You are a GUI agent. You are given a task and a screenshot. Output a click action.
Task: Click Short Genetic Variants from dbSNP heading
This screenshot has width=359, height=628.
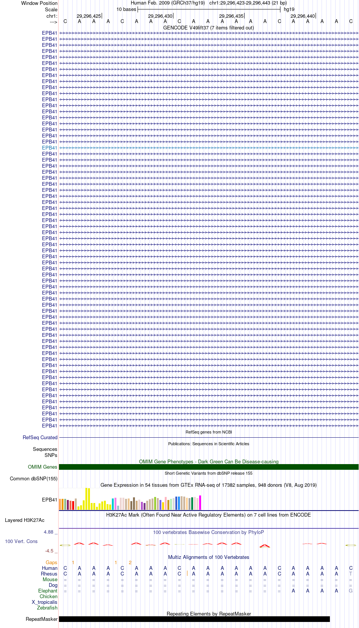[209, 473]
